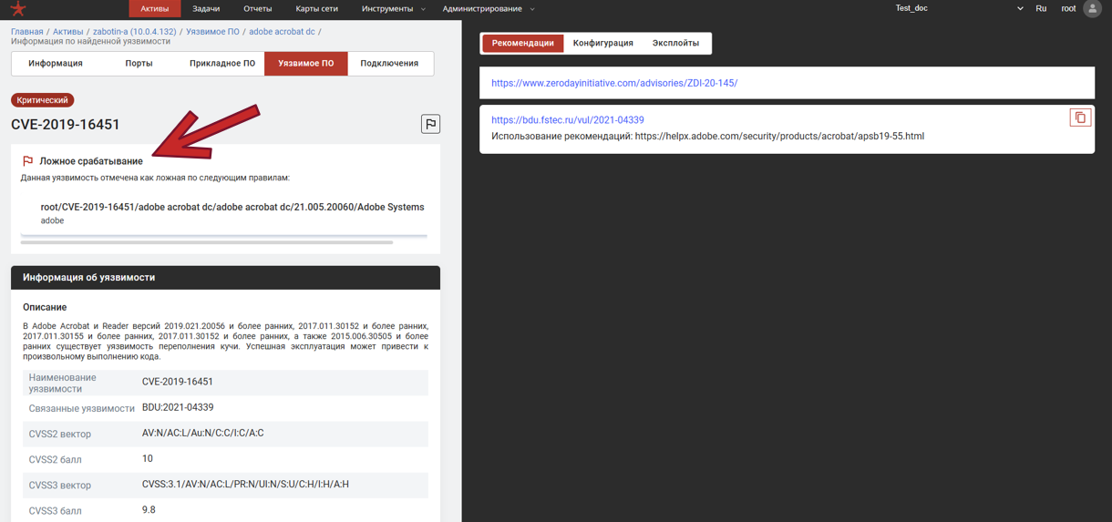
Task: Click the red flag next to Ложное срабатывание
Action: pos(27,161)
